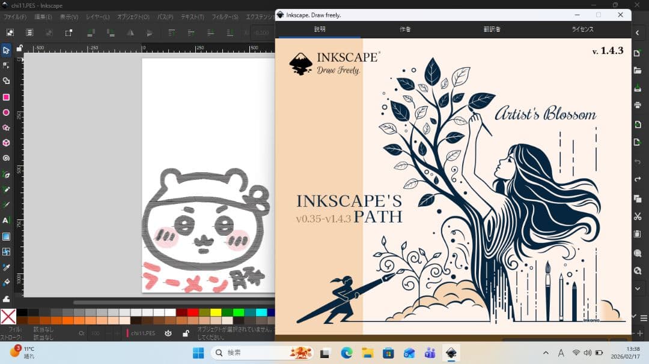Select the Star tool
Screen dimensions: 649x364
pos(7,128)
